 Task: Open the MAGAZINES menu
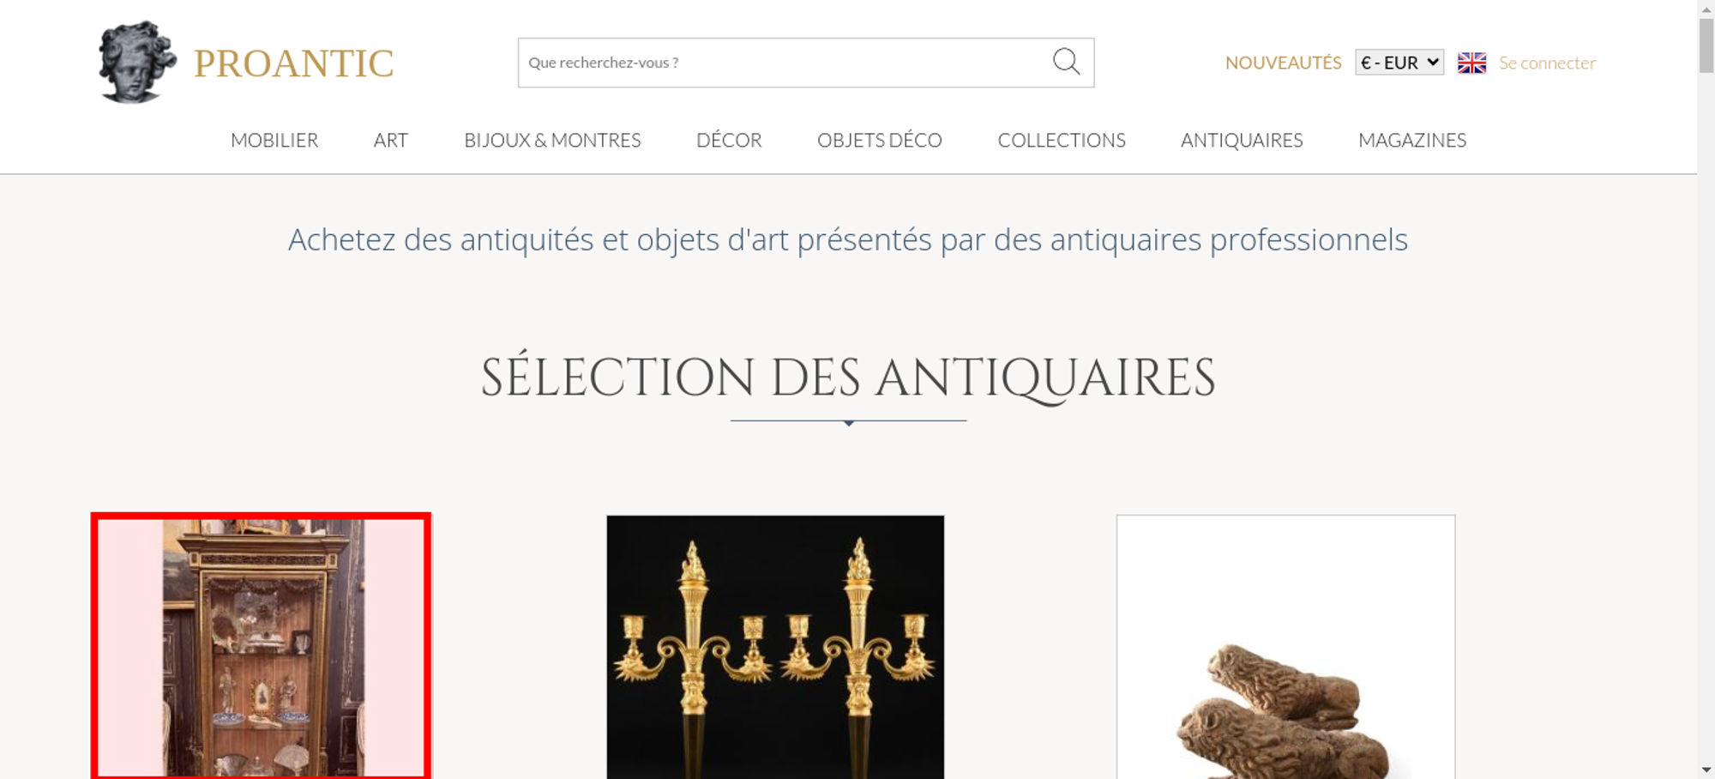click(1412, 140)
